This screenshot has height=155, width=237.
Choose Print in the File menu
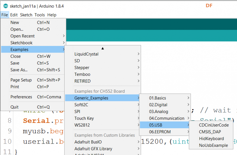point(33,87)
